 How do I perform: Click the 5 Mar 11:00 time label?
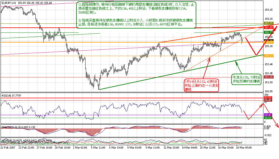pos(98,148)
